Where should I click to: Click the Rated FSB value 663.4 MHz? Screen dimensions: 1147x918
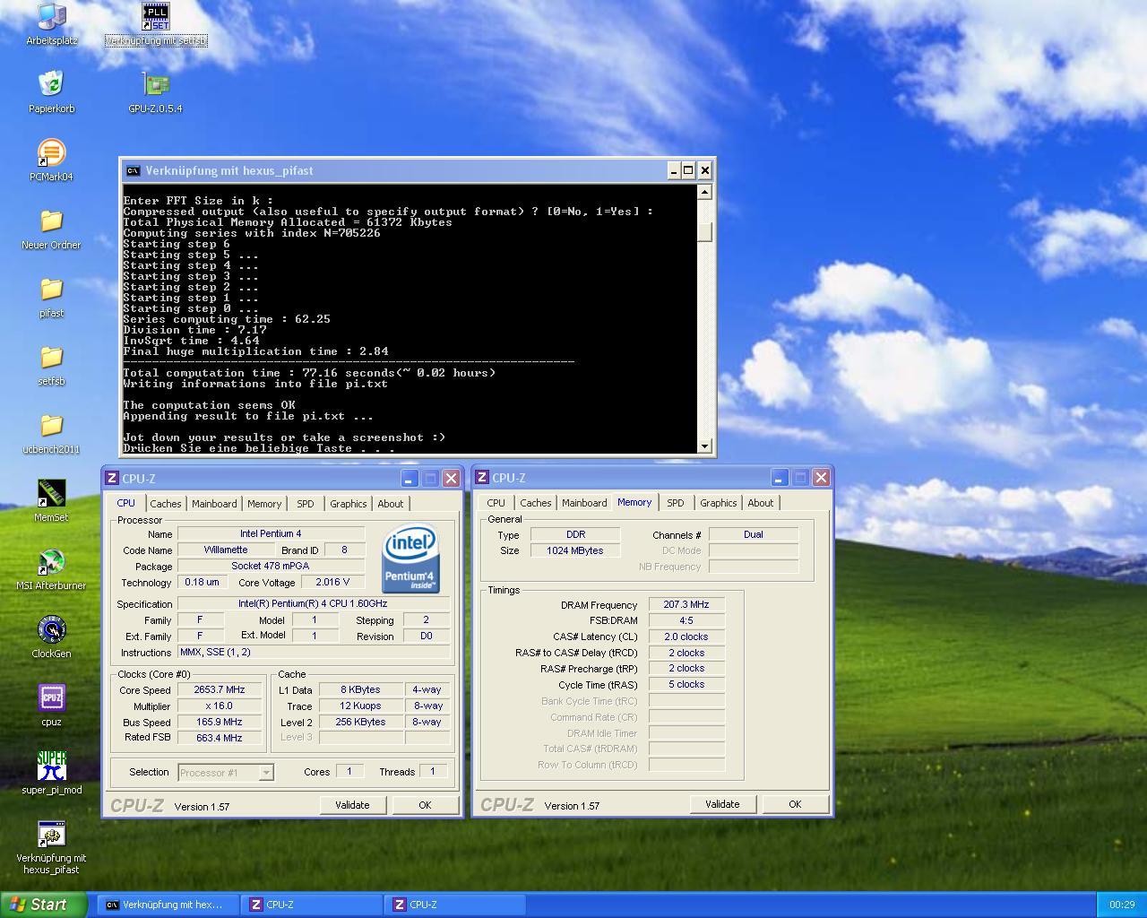(x=220, y=739)
